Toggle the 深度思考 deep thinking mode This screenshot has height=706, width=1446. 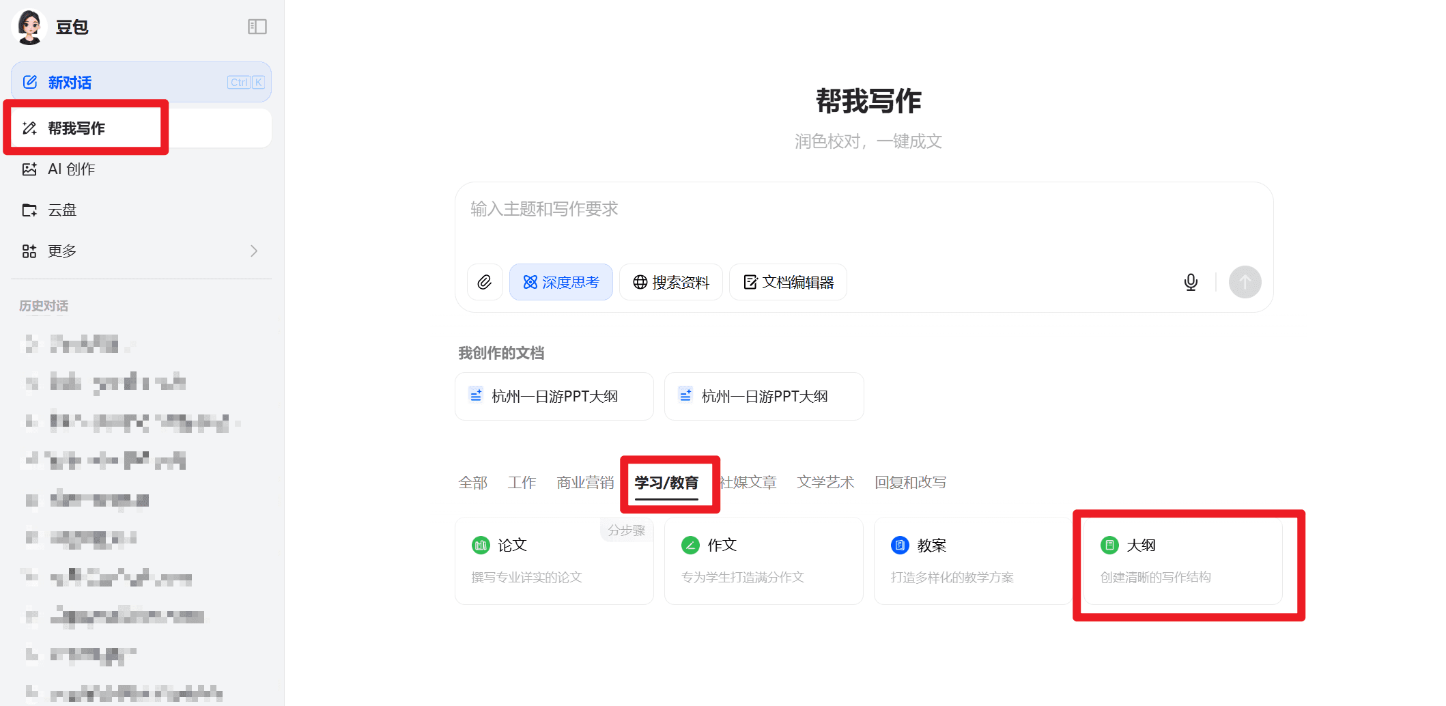561,282
